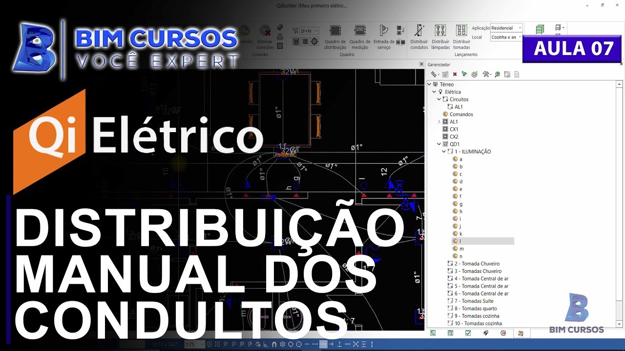This screenshot has height=351, width=625.
Task: Click the gear tab icon below Gerenciador
Action: click(503, 333)
